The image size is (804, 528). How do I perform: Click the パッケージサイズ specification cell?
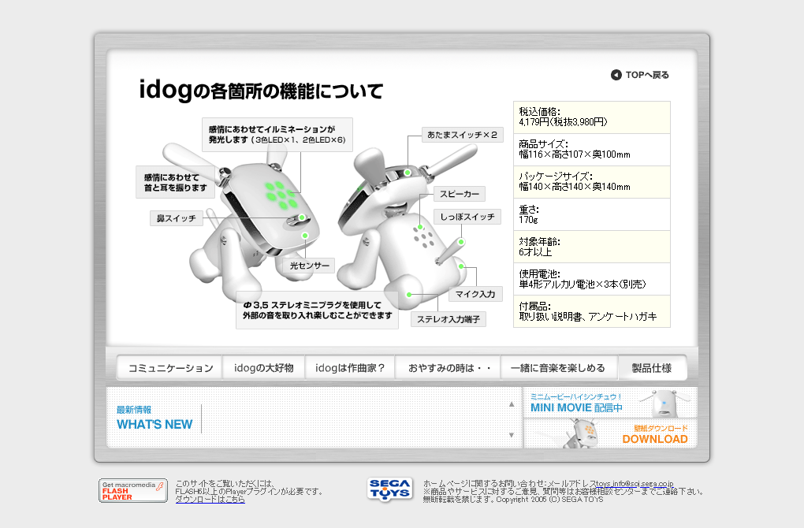592,182
